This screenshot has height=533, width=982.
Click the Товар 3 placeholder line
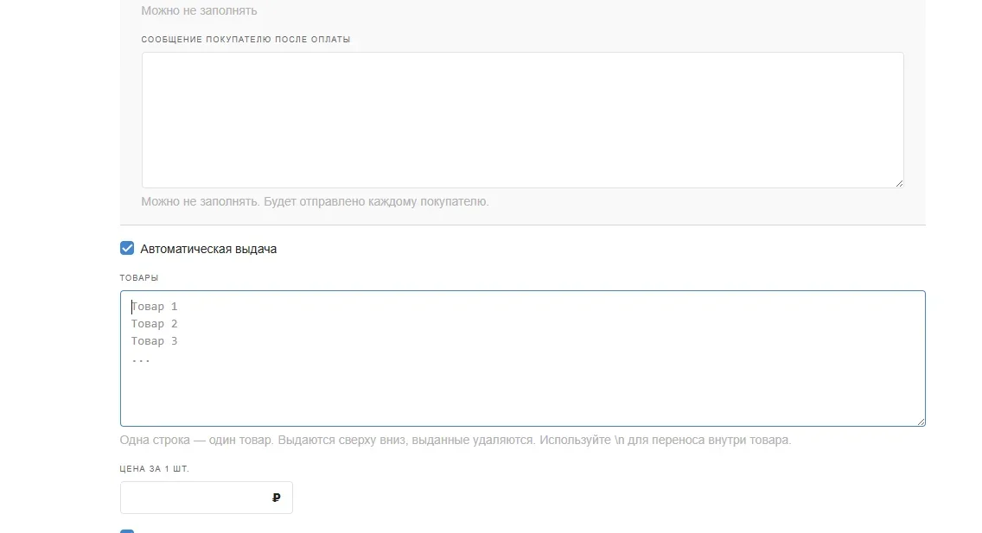(155, 341)
